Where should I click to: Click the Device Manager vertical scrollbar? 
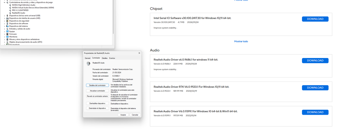coord(113,17)
